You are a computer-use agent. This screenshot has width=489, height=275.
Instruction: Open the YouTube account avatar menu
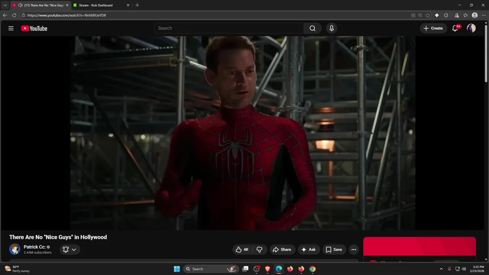point(471,28)
